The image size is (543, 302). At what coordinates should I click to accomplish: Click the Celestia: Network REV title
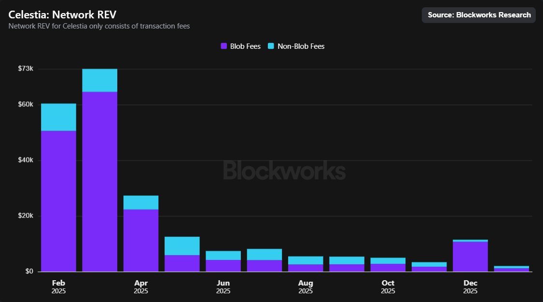point(62,14)
